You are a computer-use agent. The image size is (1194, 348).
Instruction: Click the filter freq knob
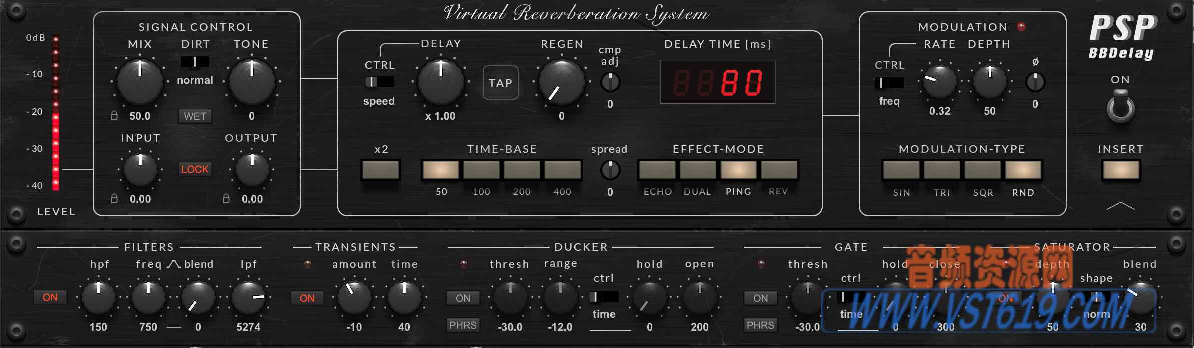point(148,298)
